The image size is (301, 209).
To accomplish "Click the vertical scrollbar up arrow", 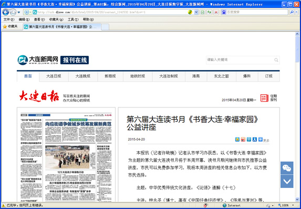I will [x=297, y=34].
